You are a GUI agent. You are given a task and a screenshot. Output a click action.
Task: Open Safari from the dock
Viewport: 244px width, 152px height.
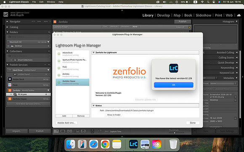click(x=94, y=144)
